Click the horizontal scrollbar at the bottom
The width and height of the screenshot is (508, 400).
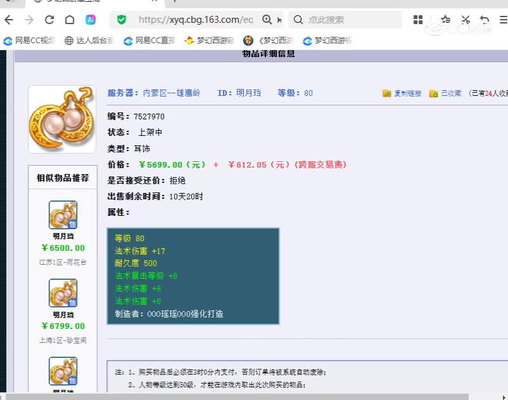[x=237, y=397]
